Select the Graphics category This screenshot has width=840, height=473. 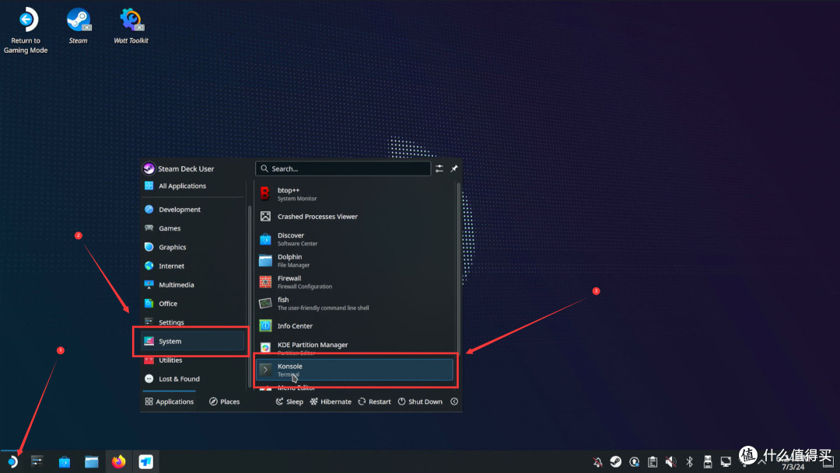click(193, 247)
